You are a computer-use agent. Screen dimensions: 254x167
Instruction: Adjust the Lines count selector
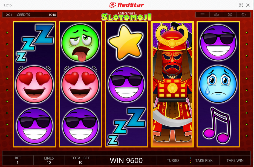pyautogui.click(x=49, y=160)
